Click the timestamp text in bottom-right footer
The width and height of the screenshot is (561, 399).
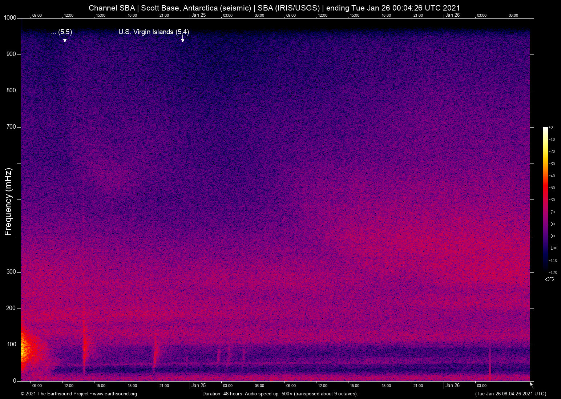(x=510, y=394)
